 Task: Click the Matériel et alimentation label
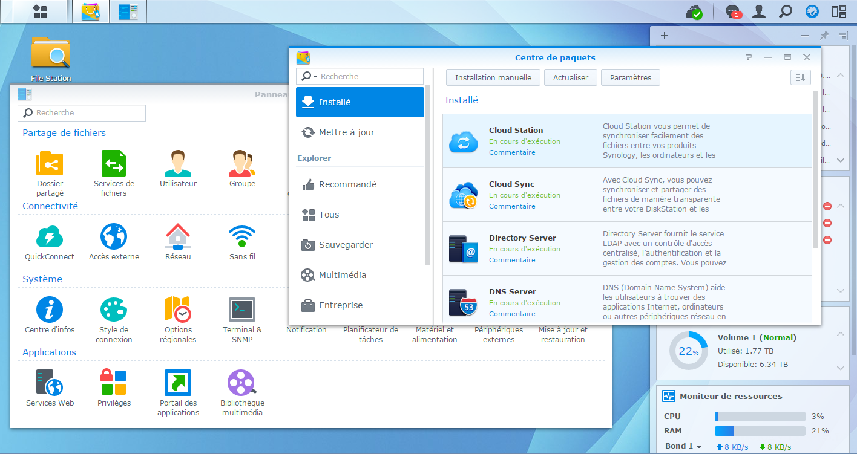tap(435, 335)
